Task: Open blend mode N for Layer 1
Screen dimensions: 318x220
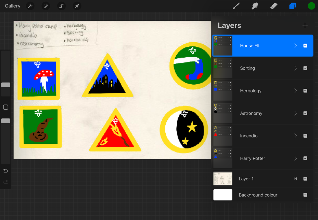Action: 295,179
